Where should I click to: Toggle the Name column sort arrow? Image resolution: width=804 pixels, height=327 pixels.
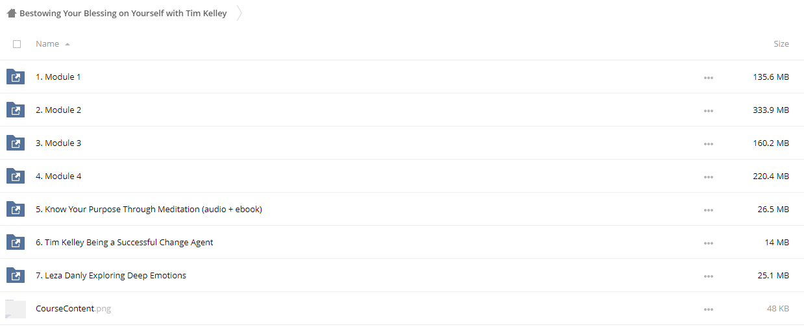(67, 44)
